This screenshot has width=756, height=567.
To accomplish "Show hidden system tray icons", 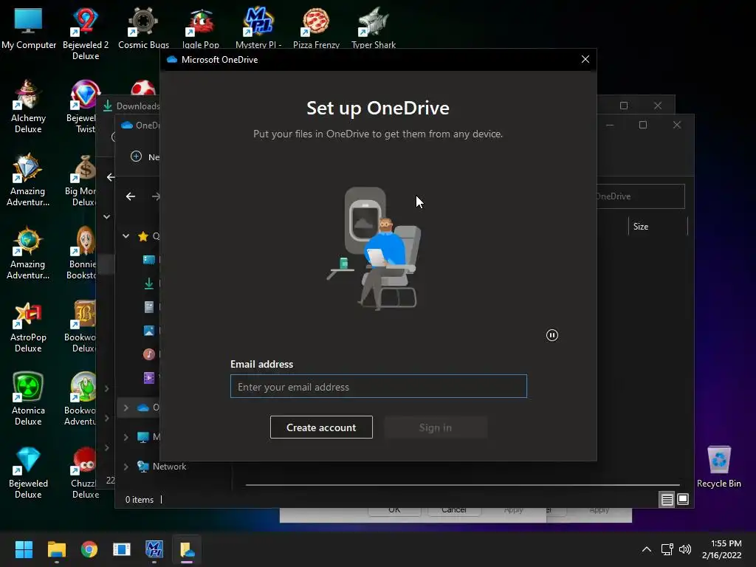I will click(647, 549).
